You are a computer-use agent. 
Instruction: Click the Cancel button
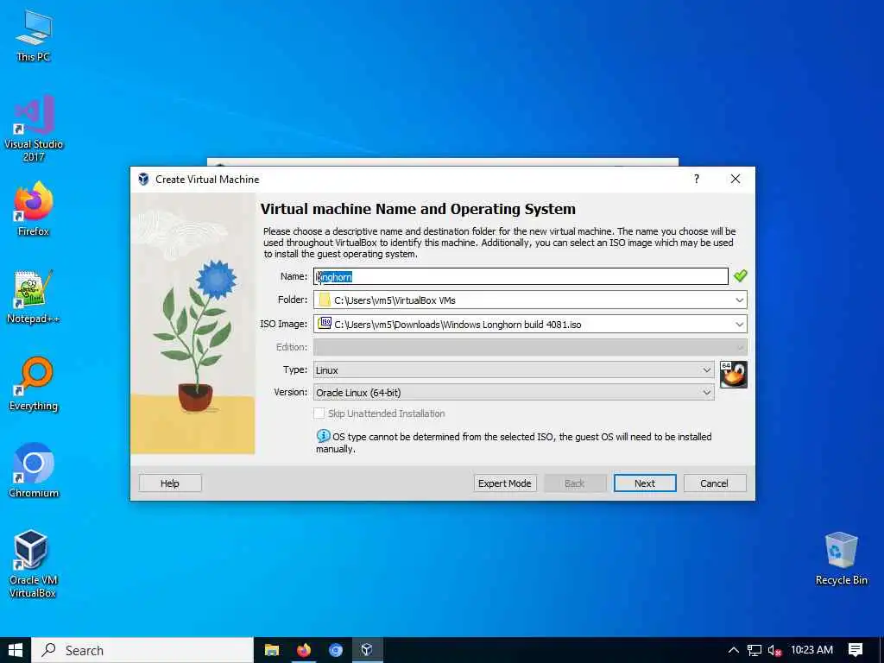[714, 483]
